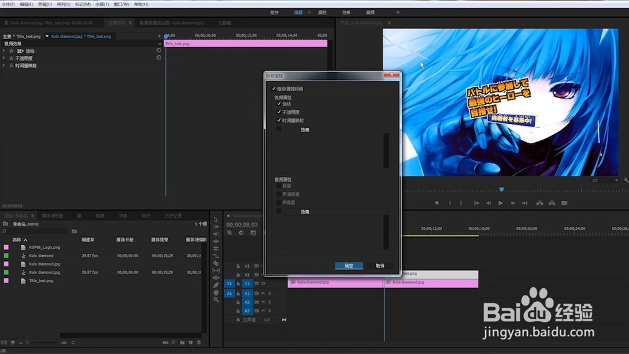Select the Slide tool
The height and width of the screenshot is (354, 629).
[216, 278]
